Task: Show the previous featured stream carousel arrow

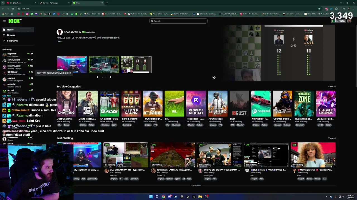Action: (x=97, y=77)
